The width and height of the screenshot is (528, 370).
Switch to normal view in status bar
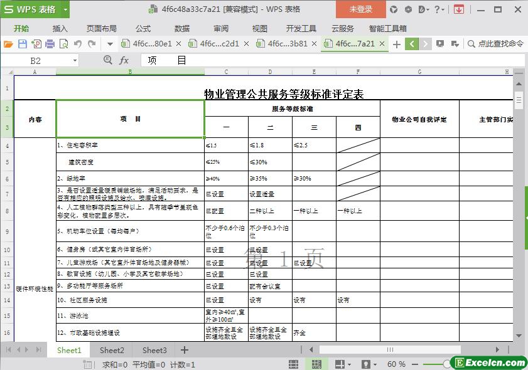point(293,364)
